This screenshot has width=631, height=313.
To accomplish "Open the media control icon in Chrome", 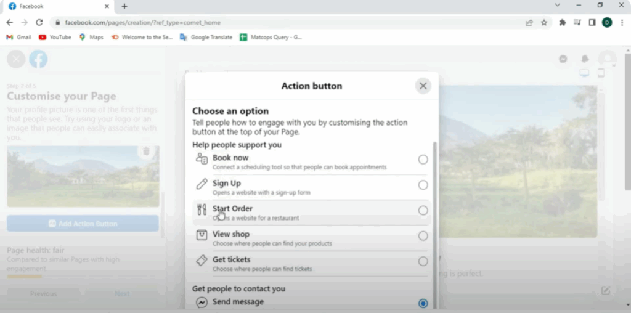I will point(577,23).
